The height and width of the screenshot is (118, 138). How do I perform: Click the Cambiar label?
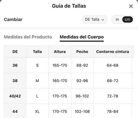coord(13,20)
